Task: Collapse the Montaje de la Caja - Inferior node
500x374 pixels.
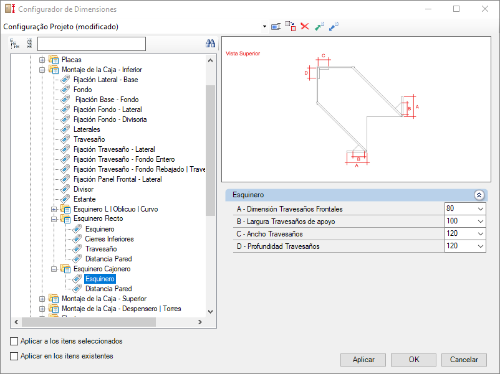Action: [x=42, y=70]
